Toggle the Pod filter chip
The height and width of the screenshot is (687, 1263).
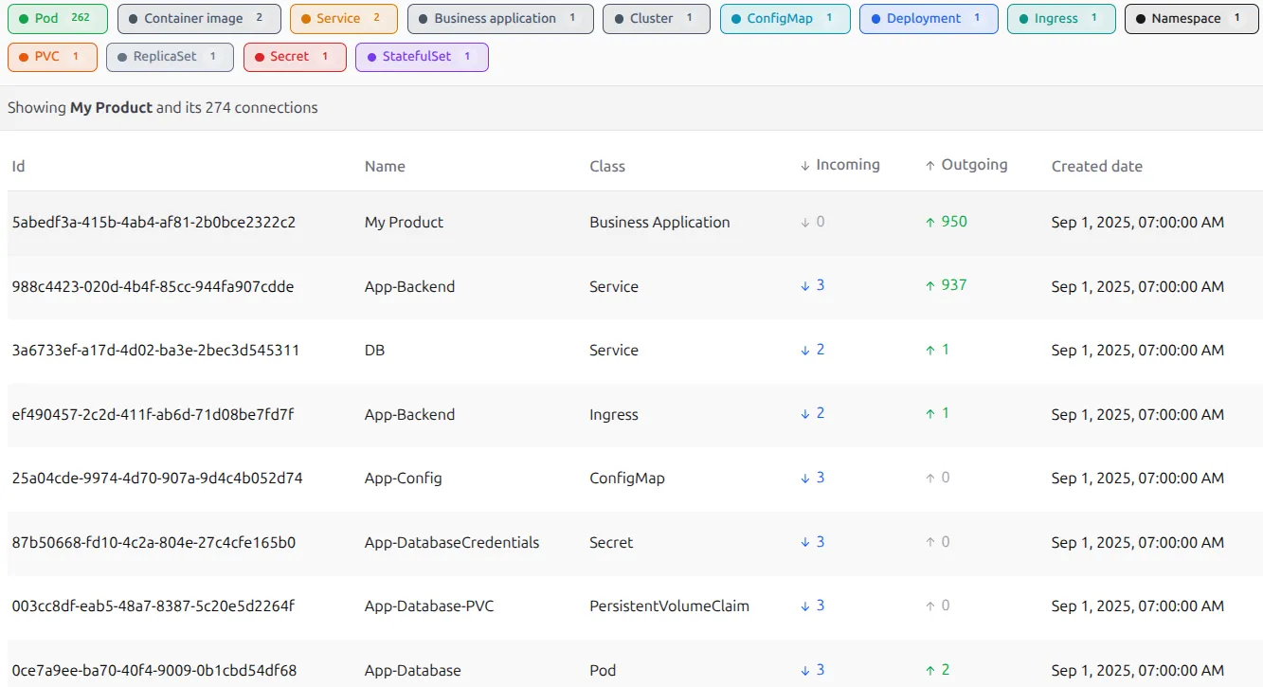click(57, 19)
